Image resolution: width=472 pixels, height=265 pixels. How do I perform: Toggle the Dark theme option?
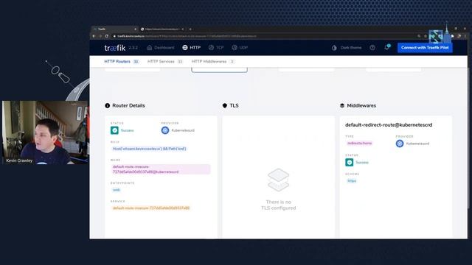tap(347, 47)
